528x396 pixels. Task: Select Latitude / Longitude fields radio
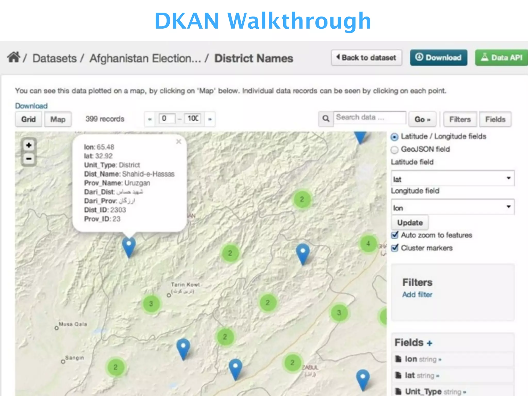[394, 137]
